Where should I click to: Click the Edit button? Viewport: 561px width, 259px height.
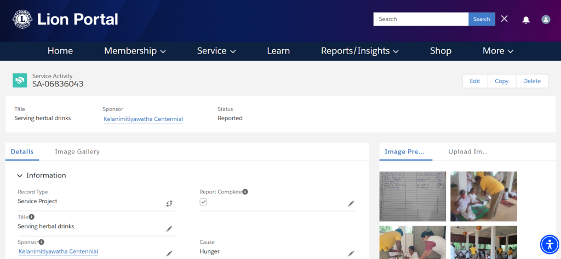pos(475,81)
